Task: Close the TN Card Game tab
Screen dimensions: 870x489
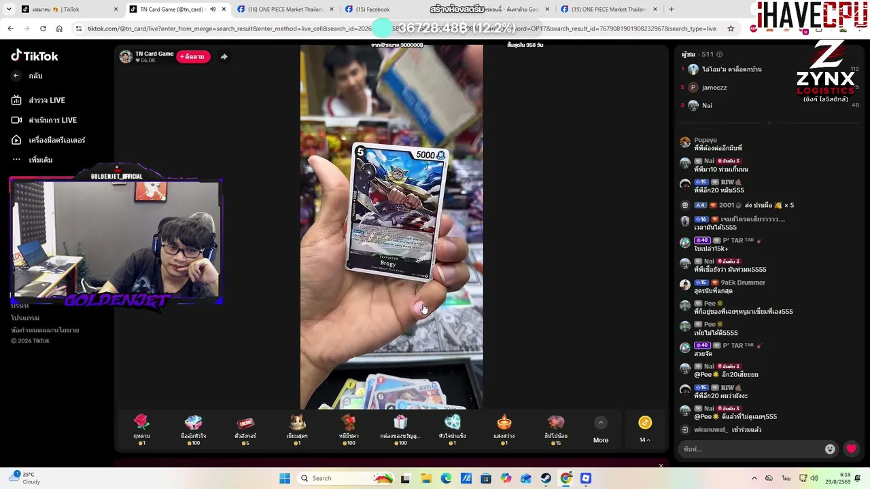Action: [224, 9]
